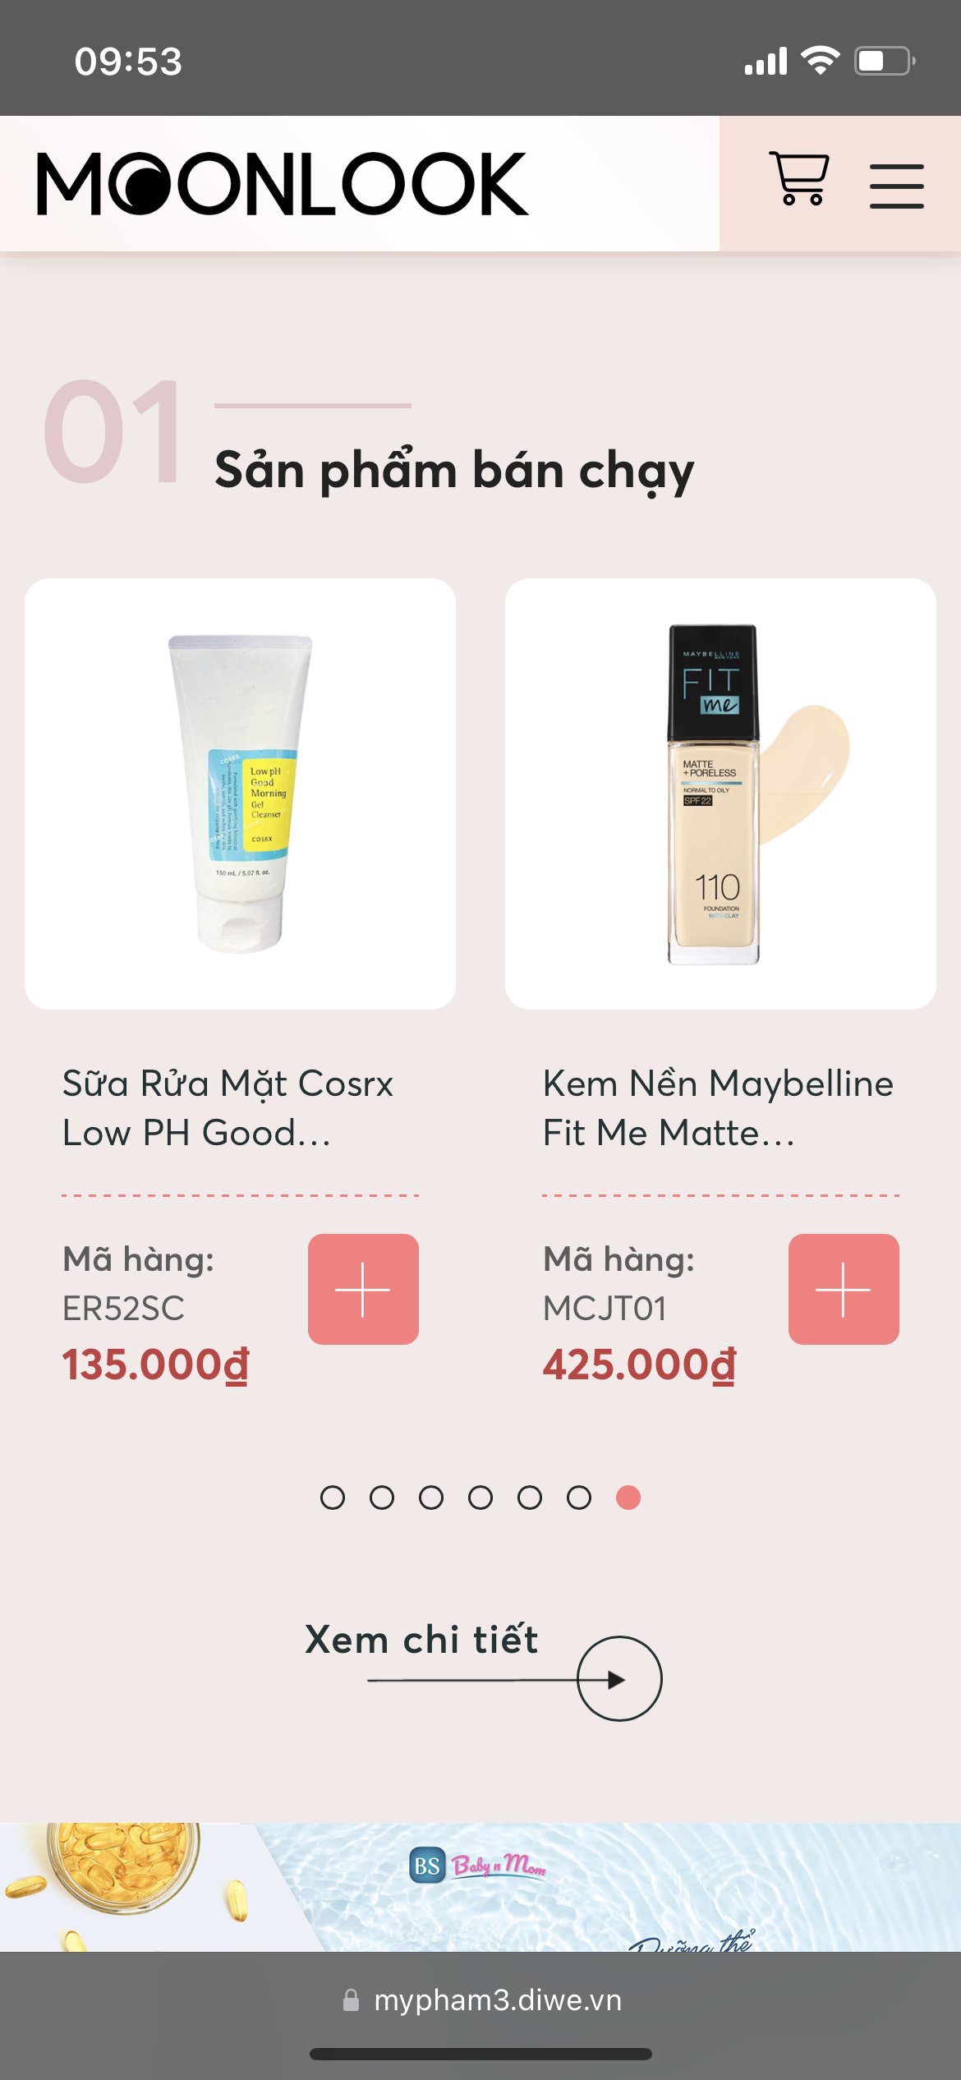Viewport: 961px width, 2080px height.
Task: Add Maybelline Fit Me foundation with plus button
Action: tap(844, 1289)
